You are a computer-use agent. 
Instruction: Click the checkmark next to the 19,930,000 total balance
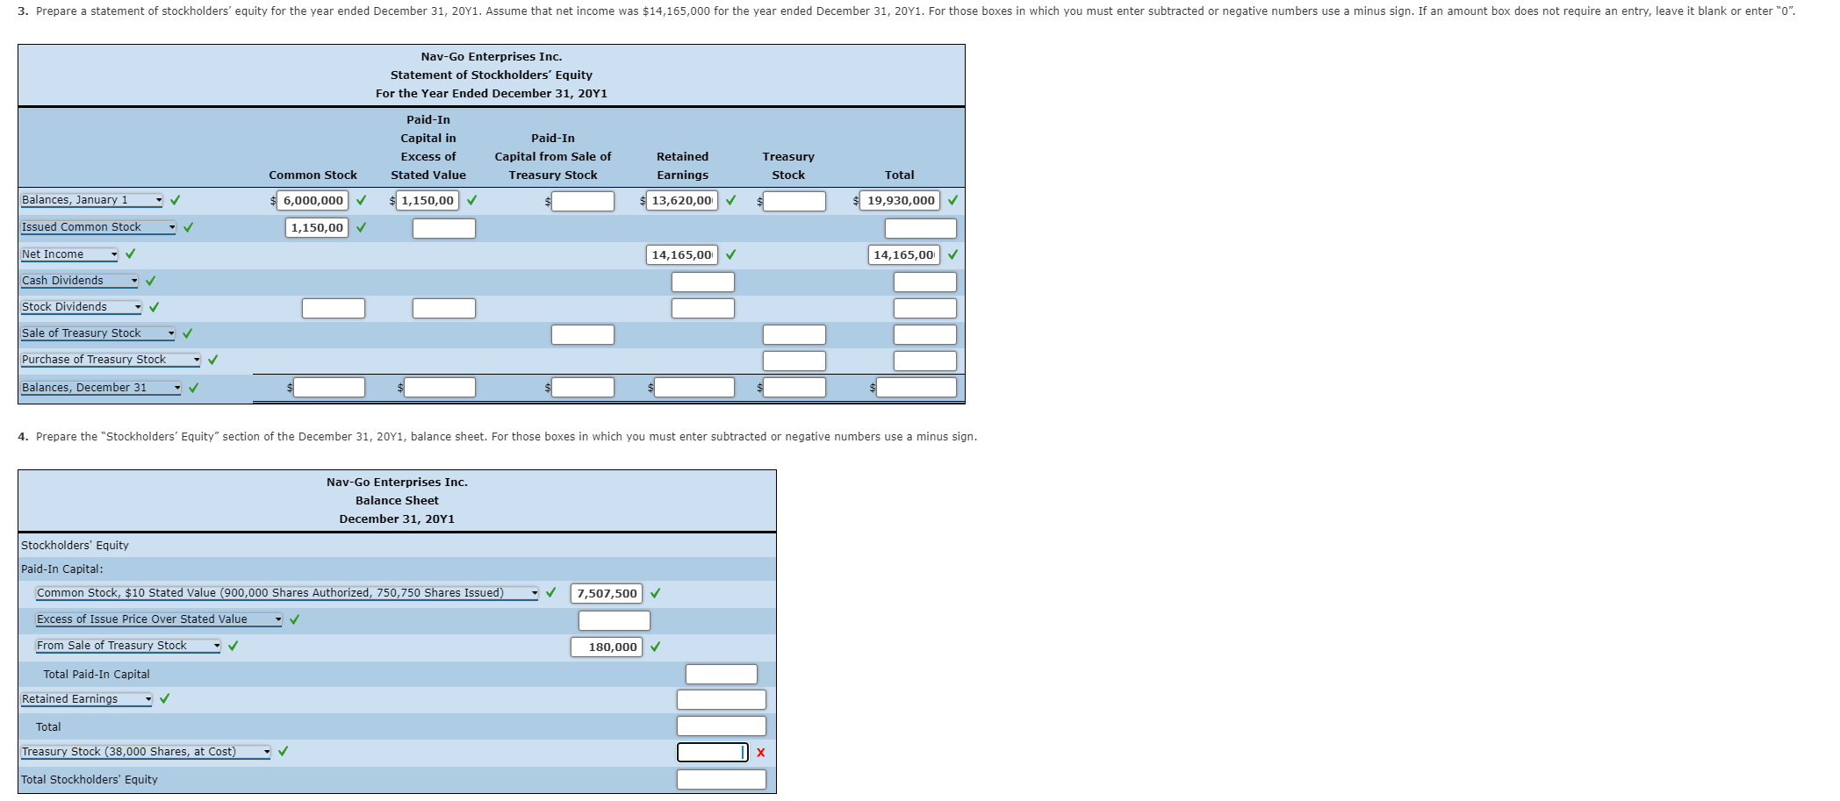(x=952, y=200)
